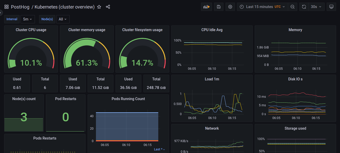340x153 pixels.
Task: Zoom out the time range
Action: click(292, 6)
